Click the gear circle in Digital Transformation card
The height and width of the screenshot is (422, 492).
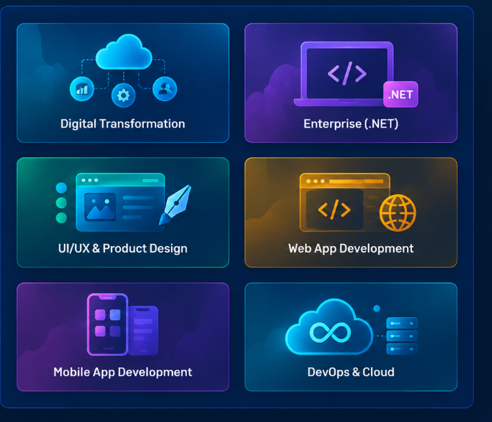click(x=123, y=95)
